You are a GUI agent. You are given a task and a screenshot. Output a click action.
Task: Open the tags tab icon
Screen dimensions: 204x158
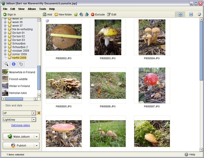coord(21,64)
